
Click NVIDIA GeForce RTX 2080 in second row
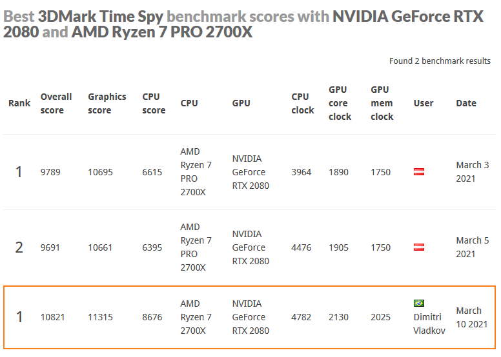[x=251, y=247]
